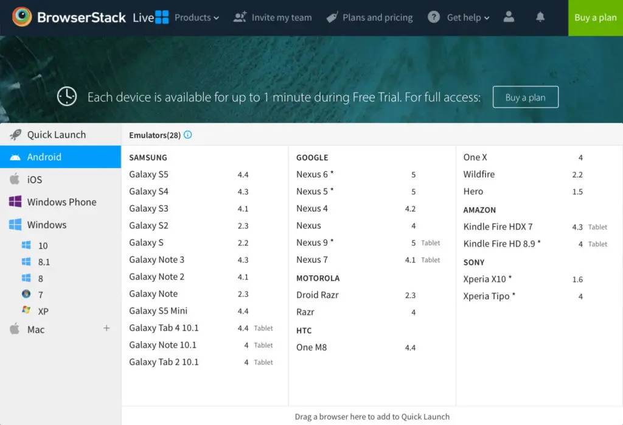Launch the Nexus 7 tablet emulator
623x425 pixels.
point(368,260)
